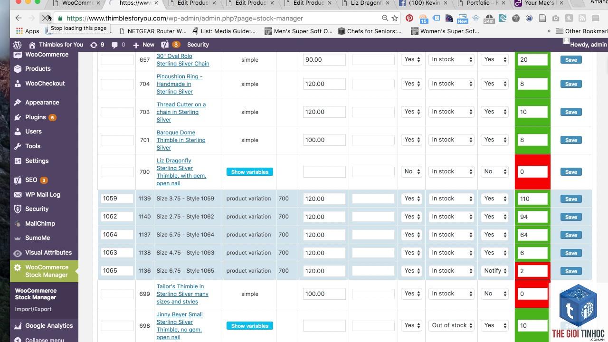Open the Import/Export submenu item
The height and width of the screenshot is (342, 608).
(33, 309)
